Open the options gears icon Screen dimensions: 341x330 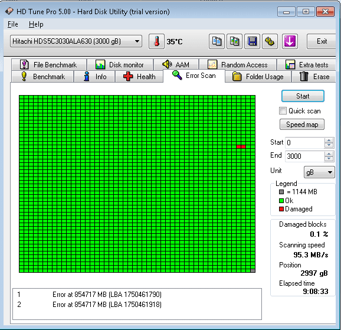pos(270,41)
